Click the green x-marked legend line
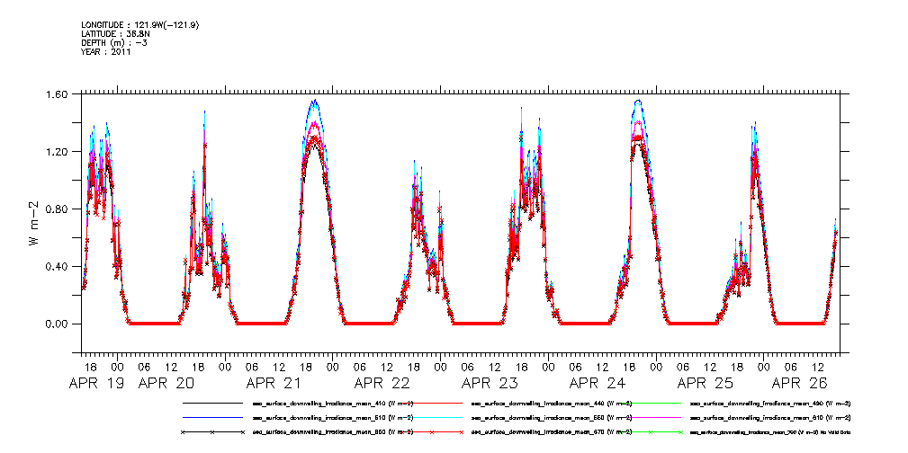Screen dimensions: 908x453 coord(651,432)
